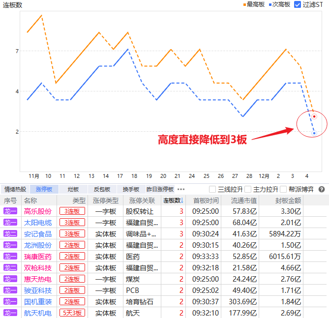Click the 3连板 tag for 太阳电缆

click(72, 223)
